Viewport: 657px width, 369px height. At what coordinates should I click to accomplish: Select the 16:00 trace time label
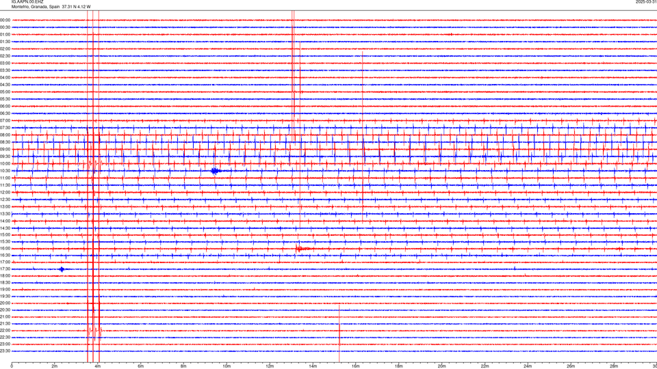(x=5, y=249)
